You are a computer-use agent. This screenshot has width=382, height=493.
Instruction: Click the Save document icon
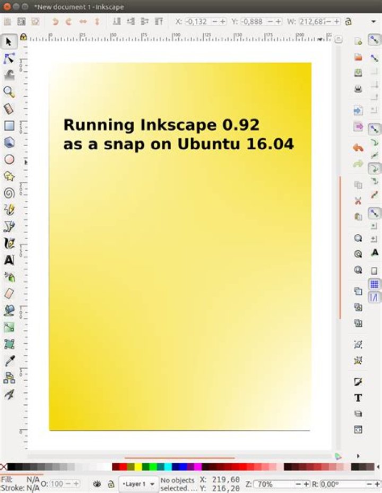[358, 73]
